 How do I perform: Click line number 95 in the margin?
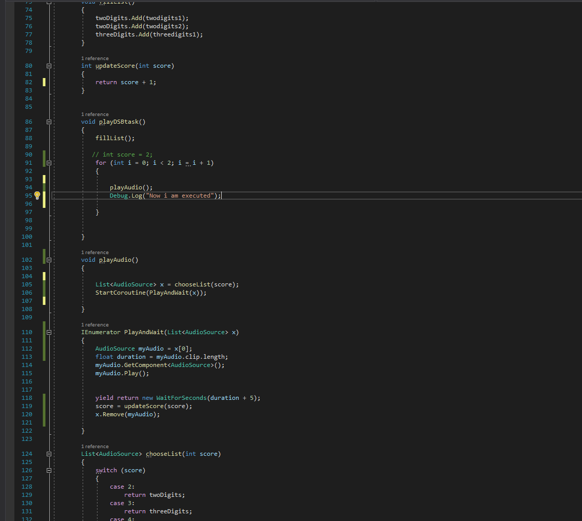(x=29, y=196)
